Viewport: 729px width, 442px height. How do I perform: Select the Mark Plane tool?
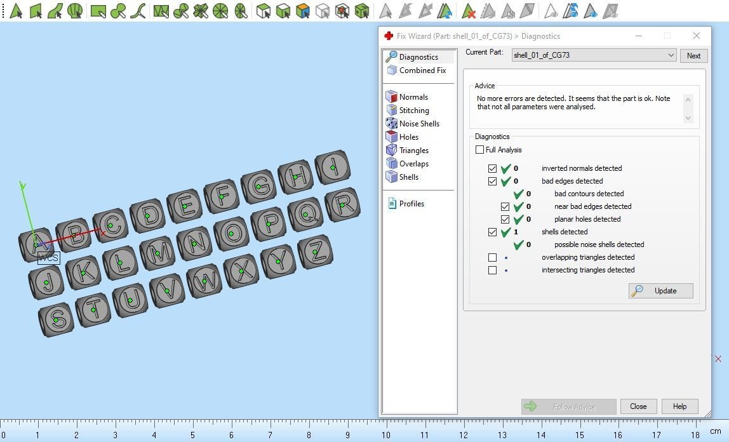pyautogui.click(x=36, y=11)
